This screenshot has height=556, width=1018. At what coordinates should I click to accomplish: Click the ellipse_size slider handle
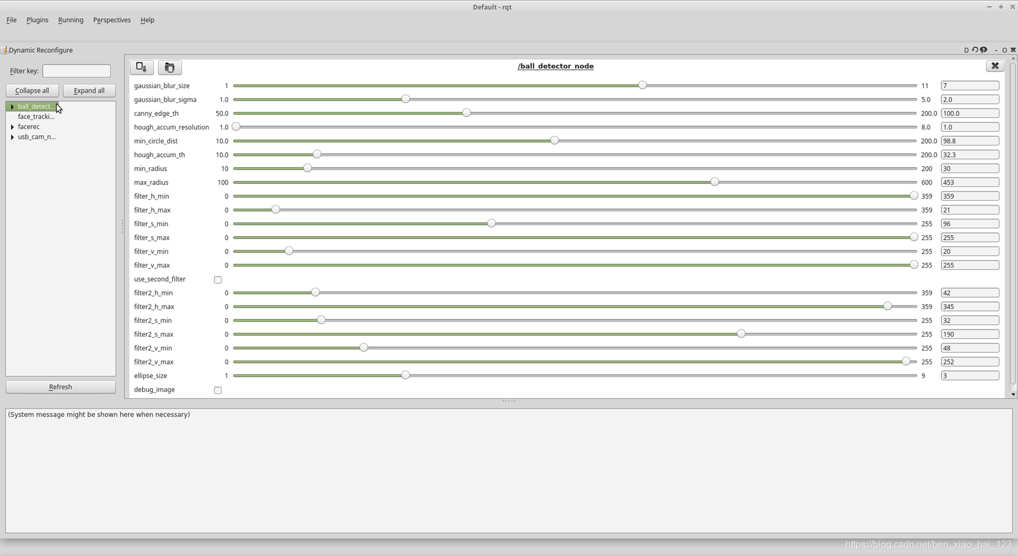coord(405,375)
